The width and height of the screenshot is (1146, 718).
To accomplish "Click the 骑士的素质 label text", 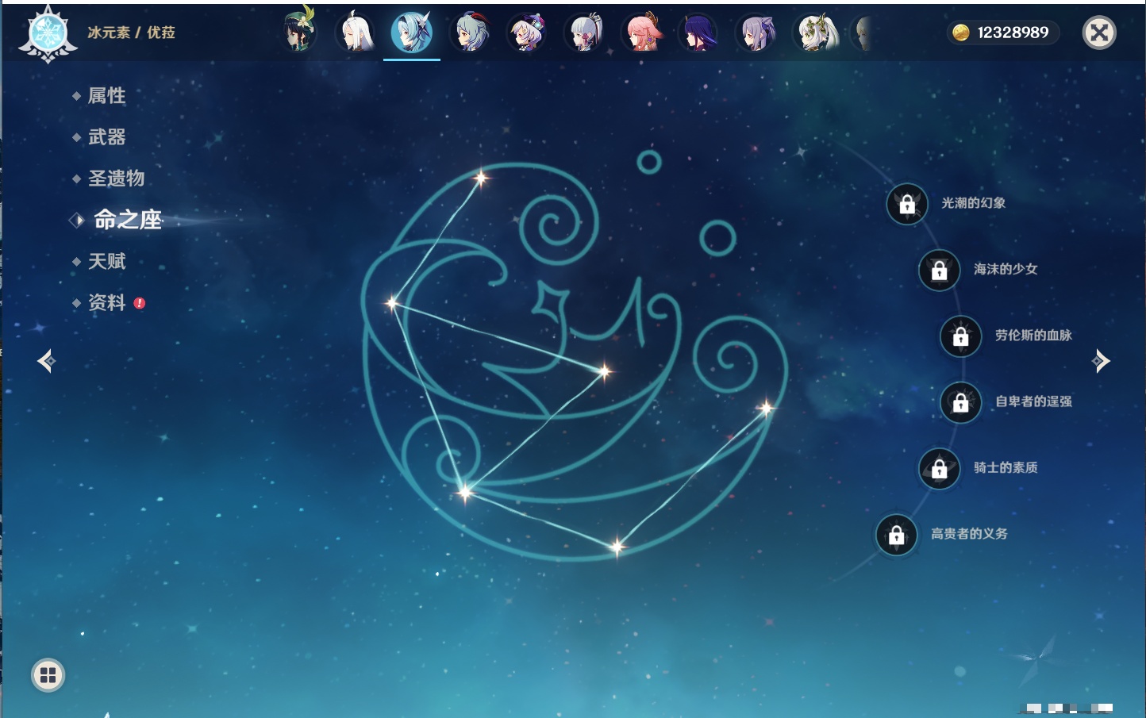I will (x=1006, y=468).
